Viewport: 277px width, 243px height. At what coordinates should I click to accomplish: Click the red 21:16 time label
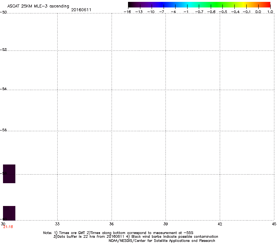[x=8, y=227]
